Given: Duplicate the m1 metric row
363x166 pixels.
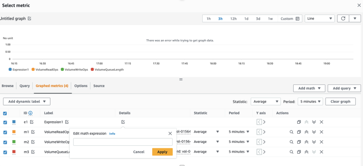Looking at the screenshot, I should [299, 132].
